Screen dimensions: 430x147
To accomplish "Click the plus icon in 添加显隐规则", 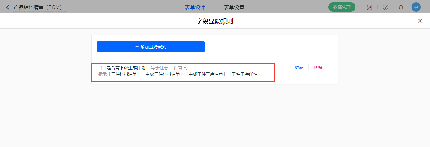I will click(137, 47).
